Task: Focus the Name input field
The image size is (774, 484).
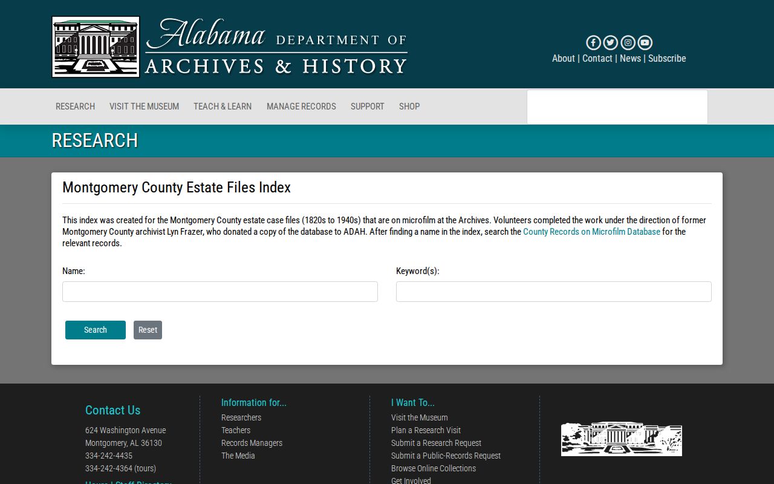Action: (x=220, y=292)
